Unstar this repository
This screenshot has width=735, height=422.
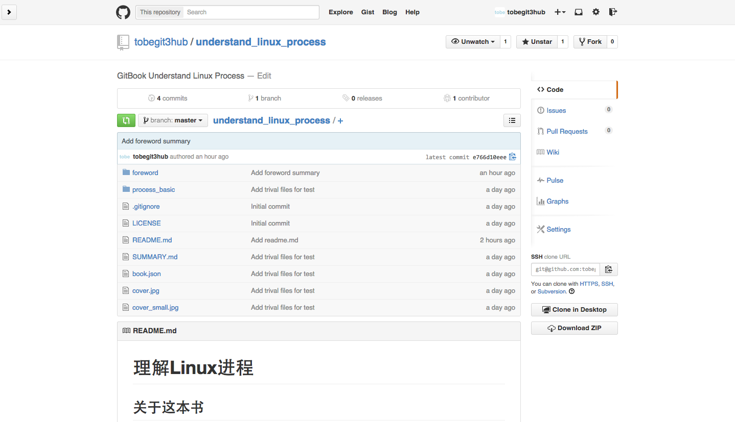[x=536, y=41]
